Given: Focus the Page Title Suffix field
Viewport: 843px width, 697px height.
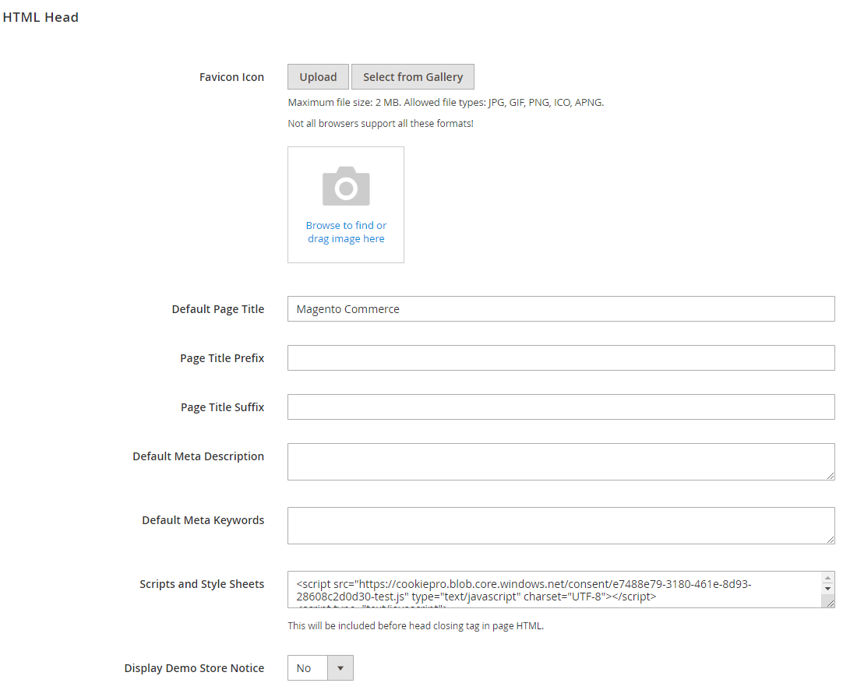Looking at the screenshot, I should pos(560,407).
